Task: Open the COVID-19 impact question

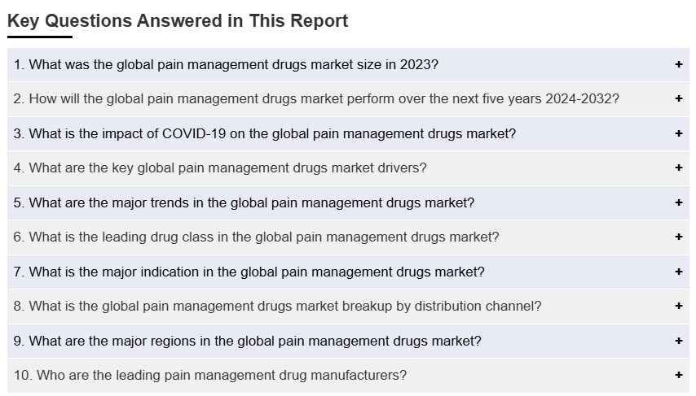Action: coord(264,133)
